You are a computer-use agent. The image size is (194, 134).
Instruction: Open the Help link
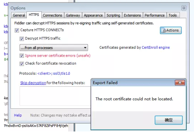point(18,115)
